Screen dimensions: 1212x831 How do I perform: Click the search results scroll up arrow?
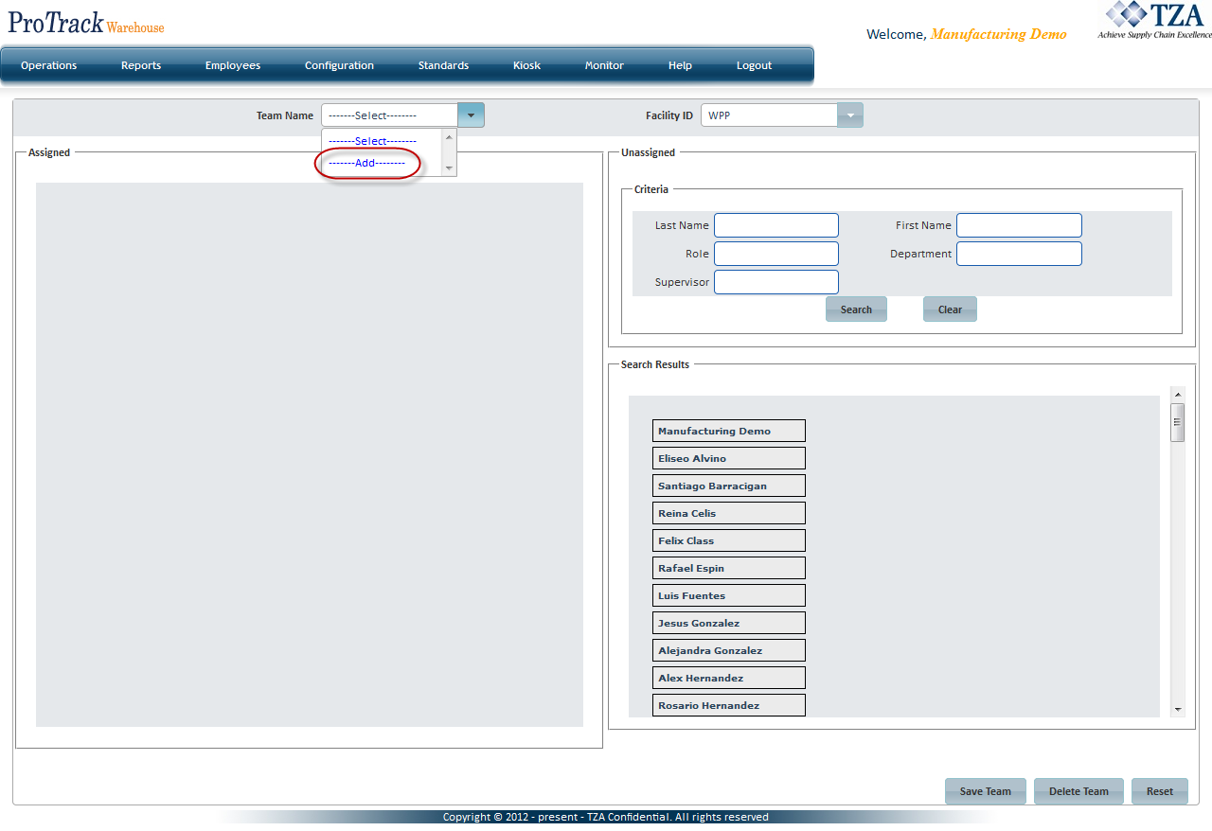pos(1178,394)
